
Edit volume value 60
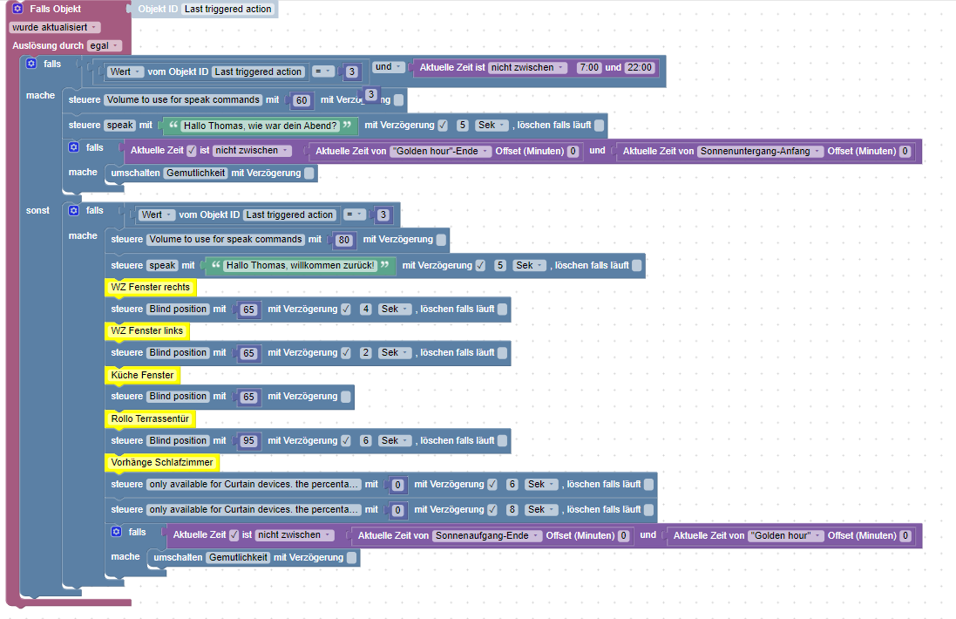302,100
